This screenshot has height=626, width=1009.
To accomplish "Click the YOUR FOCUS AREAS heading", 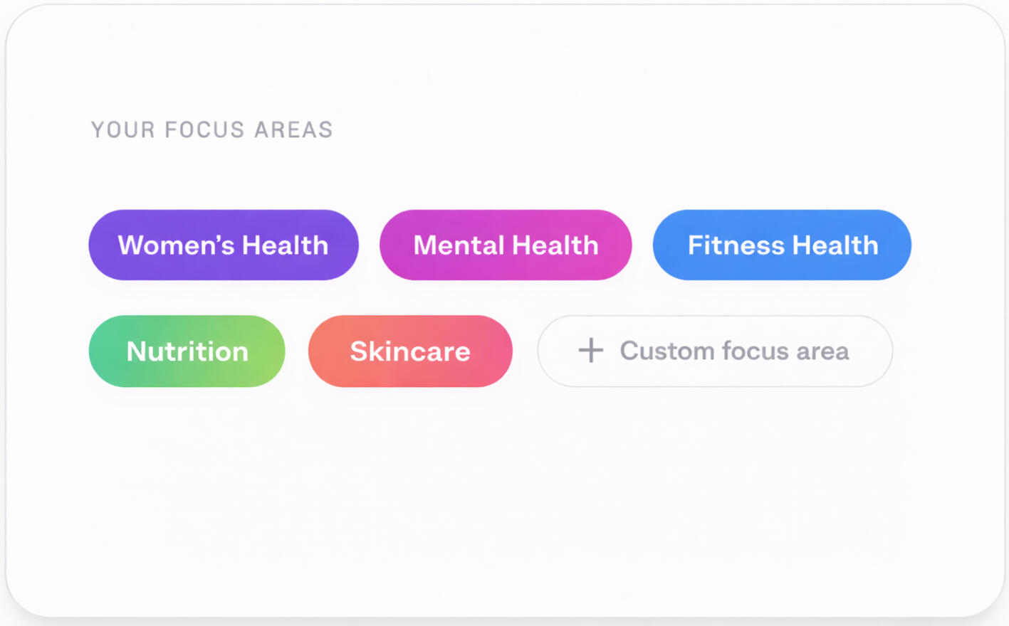I will pyautogui.click(x=211, y=129).
